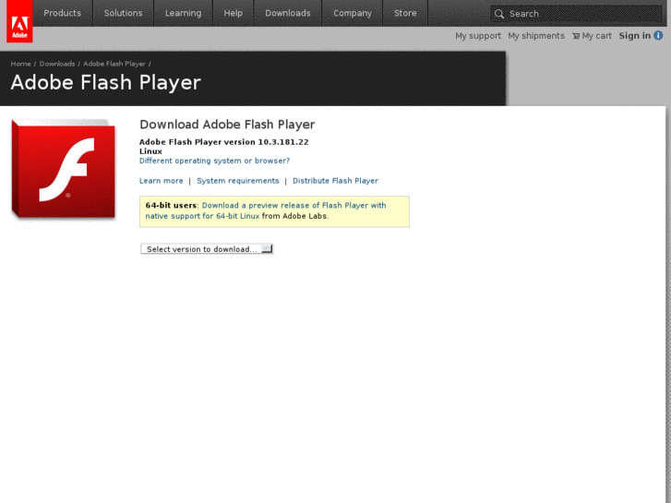The height and width of the screenshot is (503, 671).
Task: Open the Learn more link
Action: 162,181
